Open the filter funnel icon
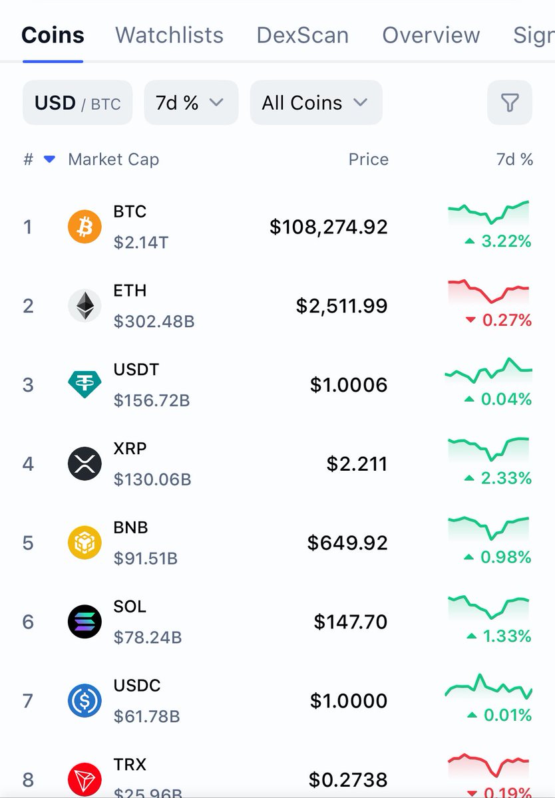 509,102
